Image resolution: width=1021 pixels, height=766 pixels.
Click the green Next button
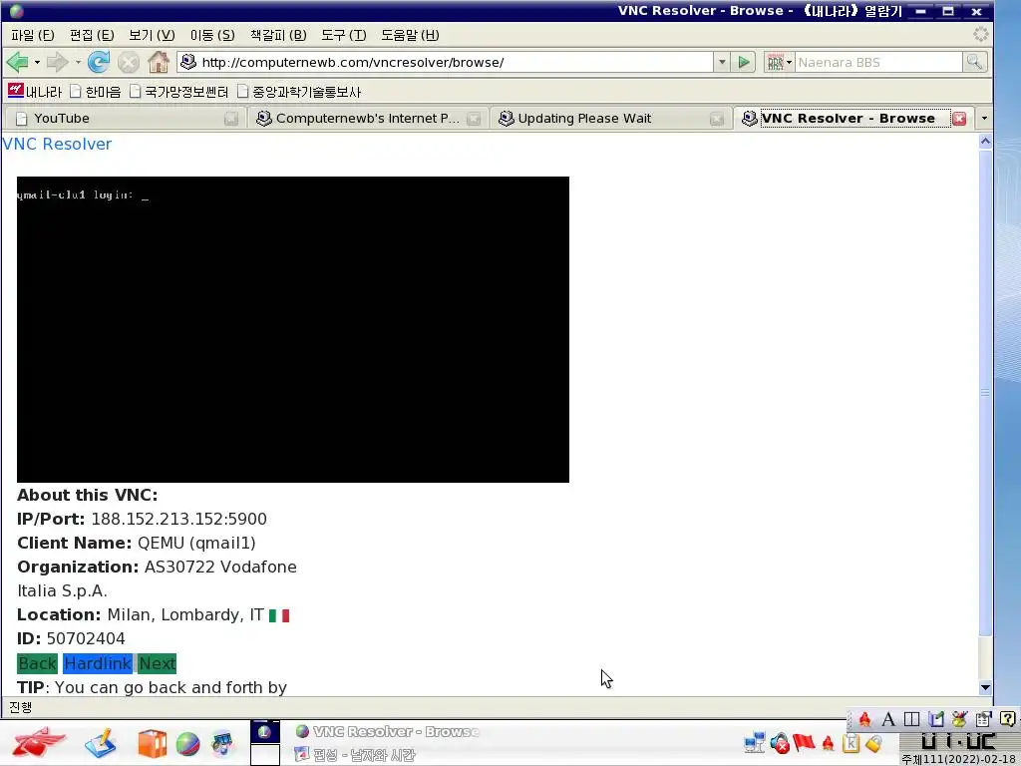click(157, 663)
